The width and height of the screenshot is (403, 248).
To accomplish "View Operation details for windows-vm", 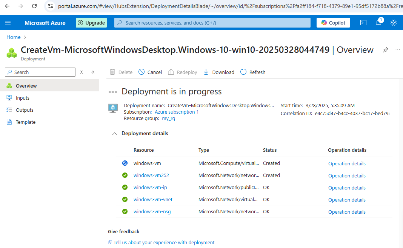I will click(347, 164).
